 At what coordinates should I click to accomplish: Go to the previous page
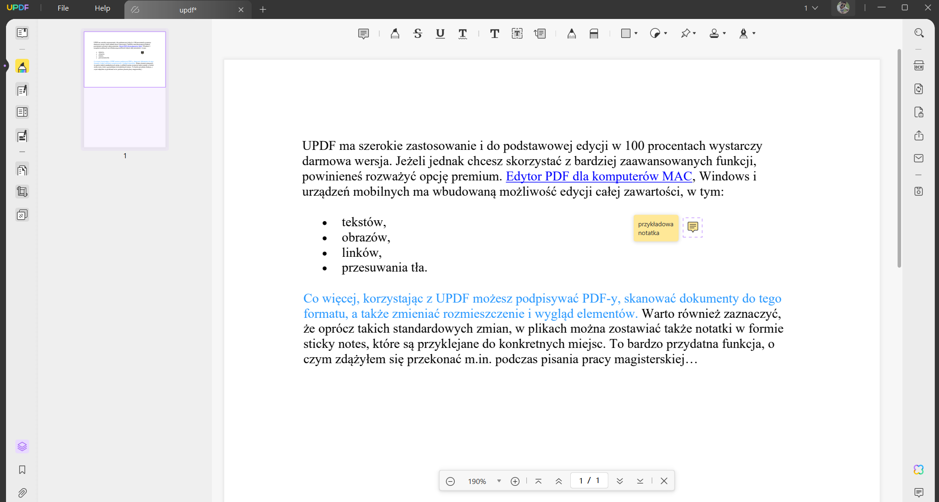coord(559,481)
